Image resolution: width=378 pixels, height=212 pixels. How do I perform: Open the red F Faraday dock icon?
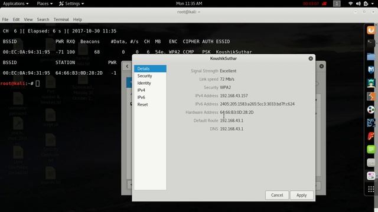[x=371, y=136]
